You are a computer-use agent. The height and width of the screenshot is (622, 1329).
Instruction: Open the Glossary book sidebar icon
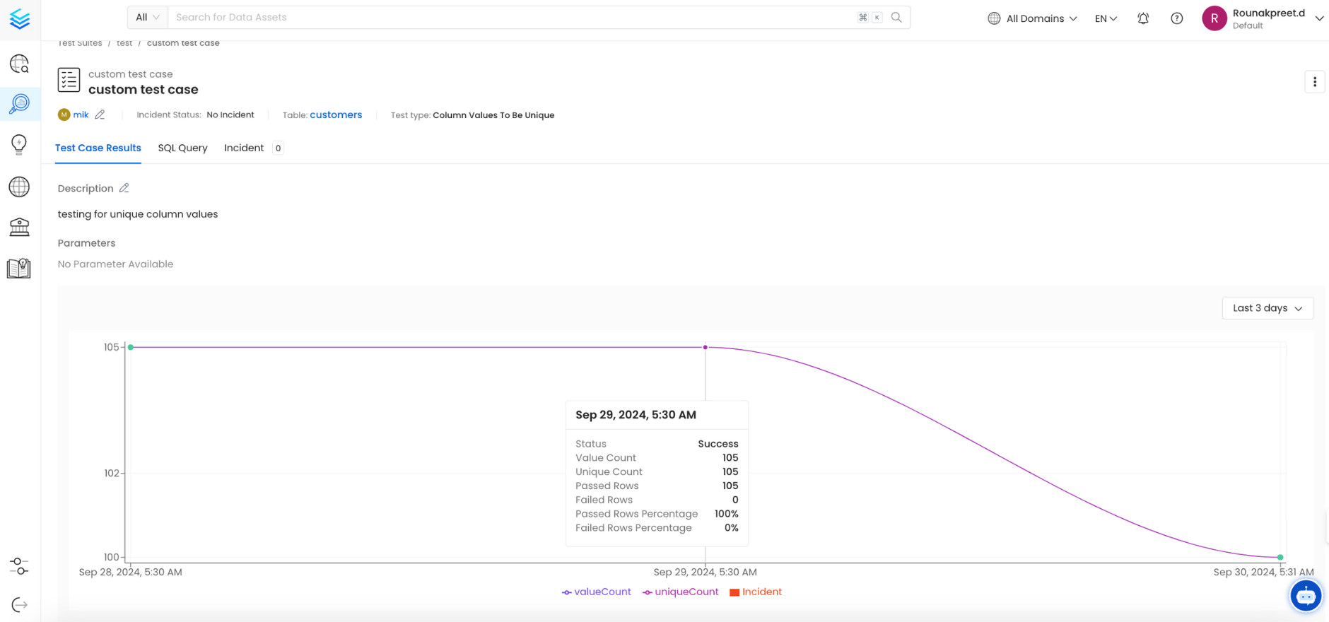click(19, 268)
